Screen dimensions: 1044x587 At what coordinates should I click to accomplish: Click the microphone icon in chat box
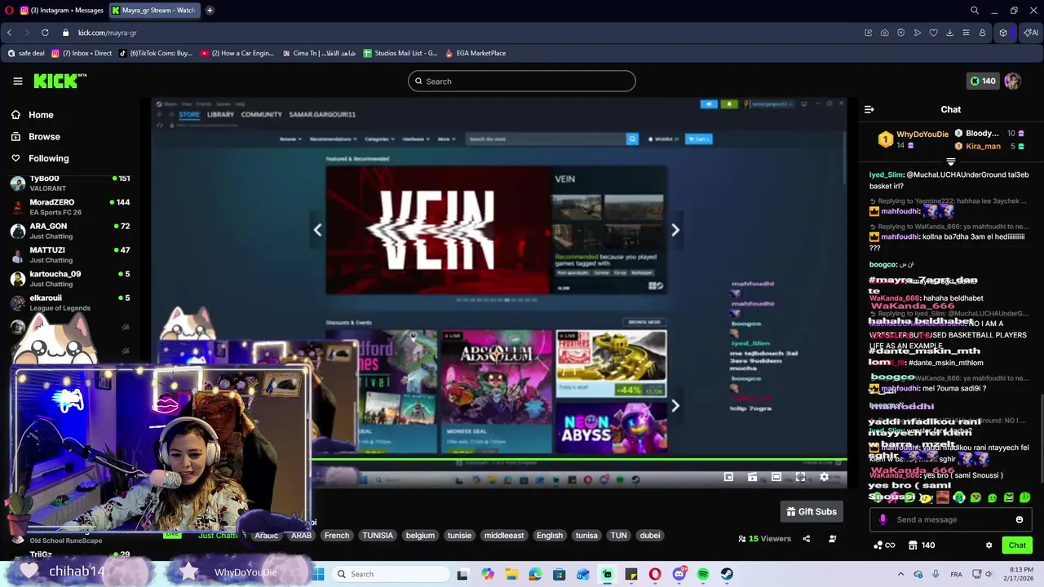click(x=883, y=519)
